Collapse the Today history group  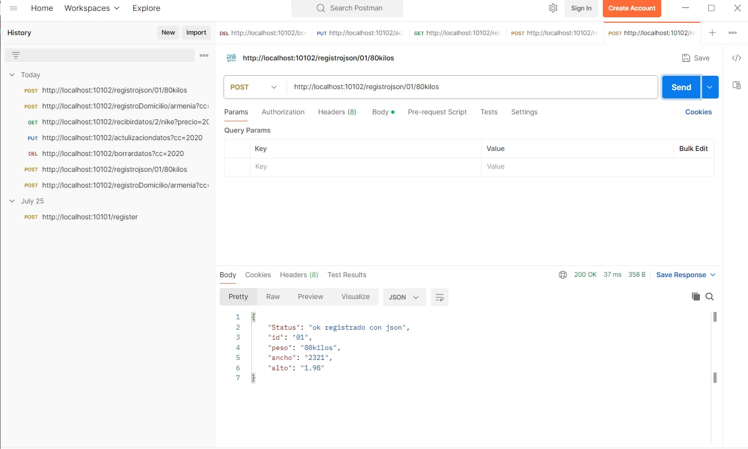(x=12, y=75)
